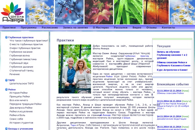Follow the о Шаши link

(x=126, y=118)
